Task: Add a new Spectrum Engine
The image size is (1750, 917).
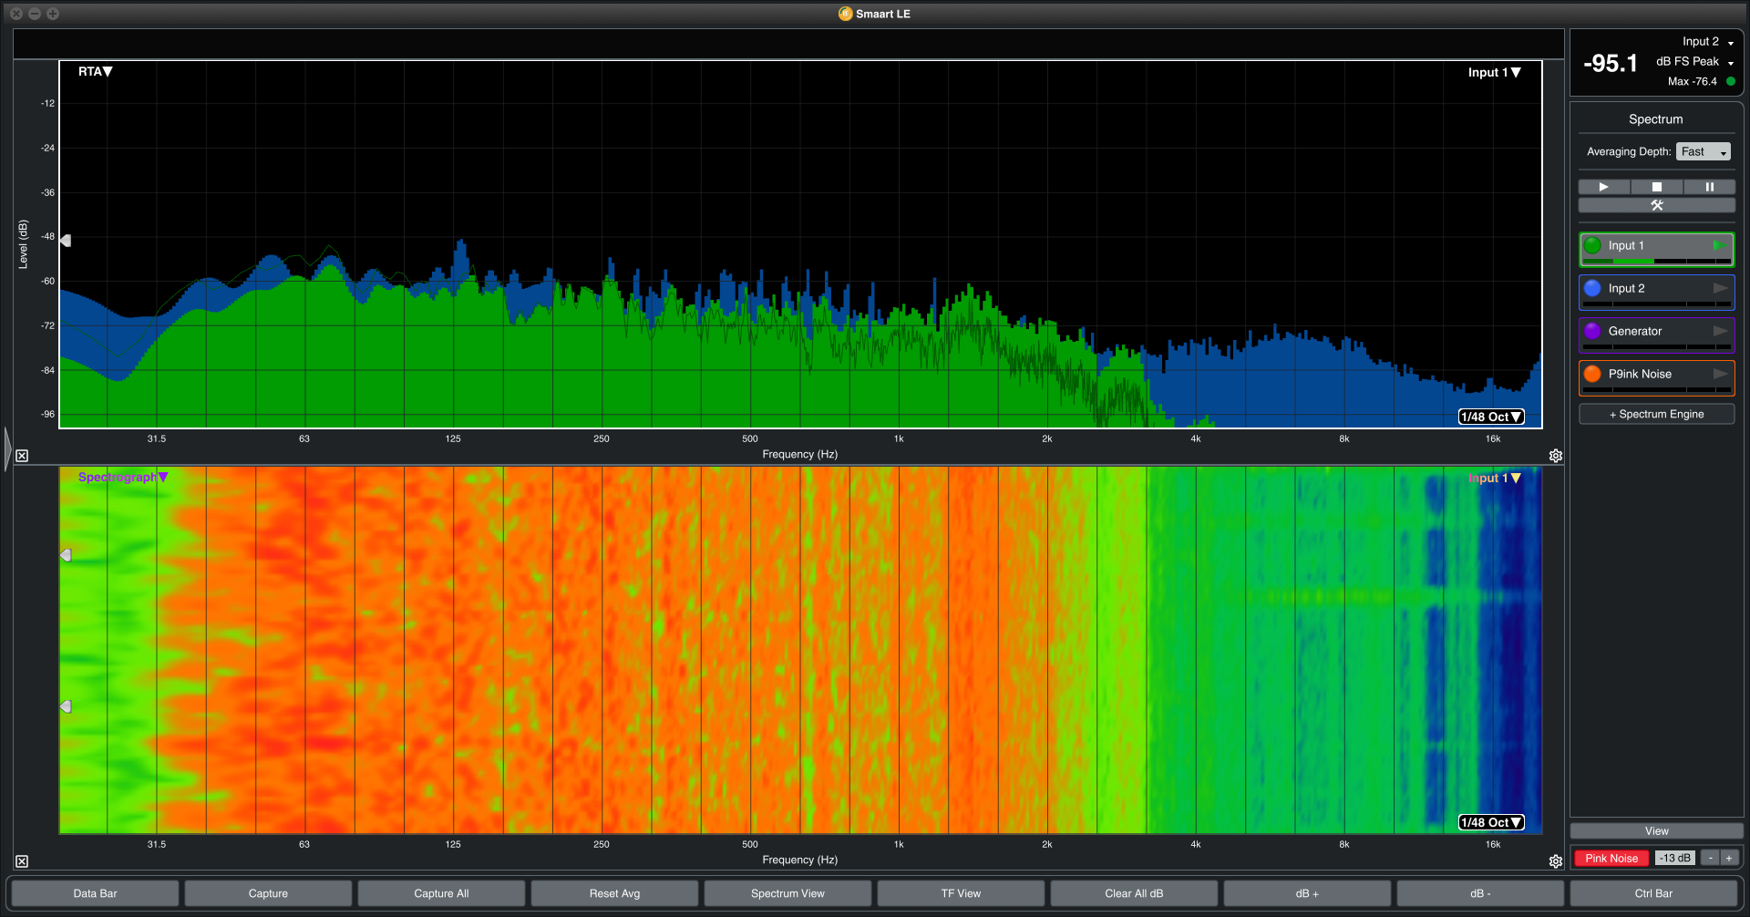Action: click(x=1656, y=414)
